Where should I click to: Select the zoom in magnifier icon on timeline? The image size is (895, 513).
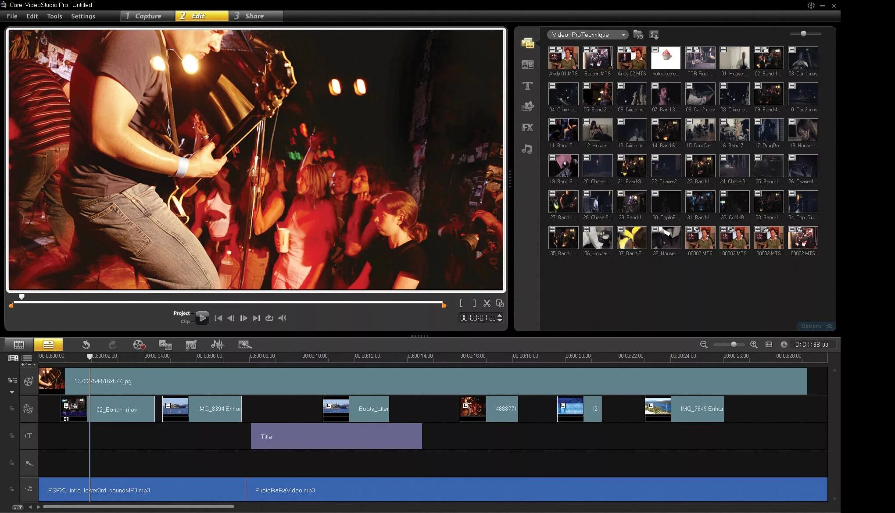[753, 344]
